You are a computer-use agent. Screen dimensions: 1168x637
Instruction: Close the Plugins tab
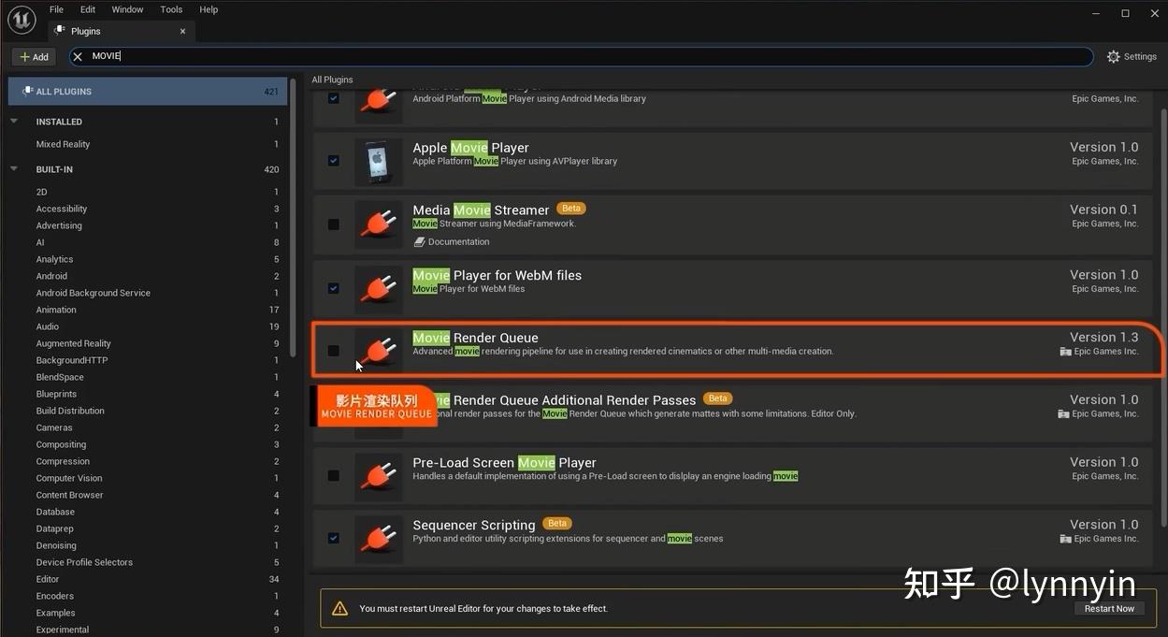click(182, 31)
